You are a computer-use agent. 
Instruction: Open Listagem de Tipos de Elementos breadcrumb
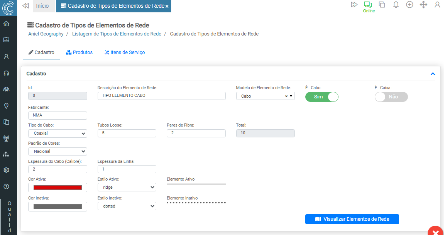click(x=116, y=34)
